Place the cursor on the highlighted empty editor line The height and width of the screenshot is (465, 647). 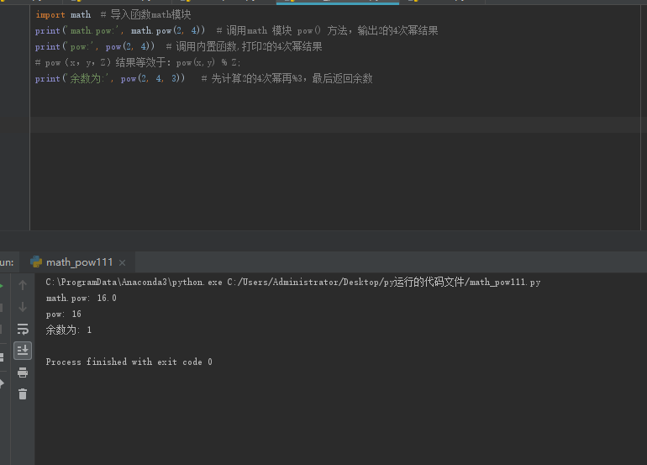(x=335, y=125)
